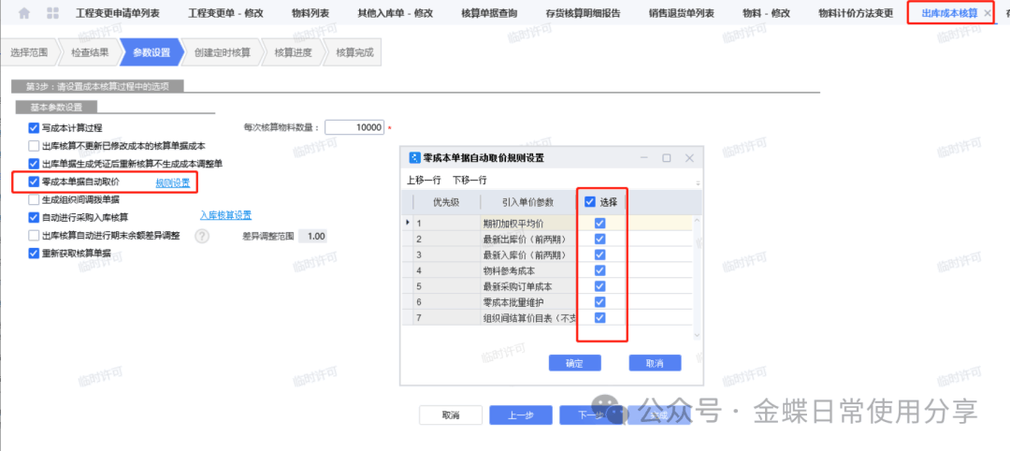
Task: Enable 生成组织间调拨单据 checkbox
Action: (x=35, y=199)
